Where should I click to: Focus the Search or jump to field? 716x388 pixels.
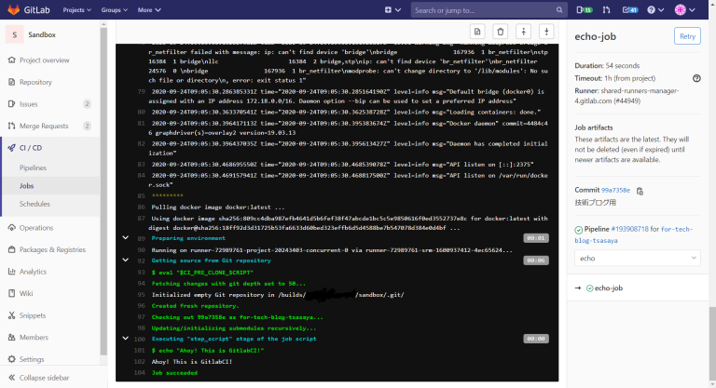(x=489, y=9)
